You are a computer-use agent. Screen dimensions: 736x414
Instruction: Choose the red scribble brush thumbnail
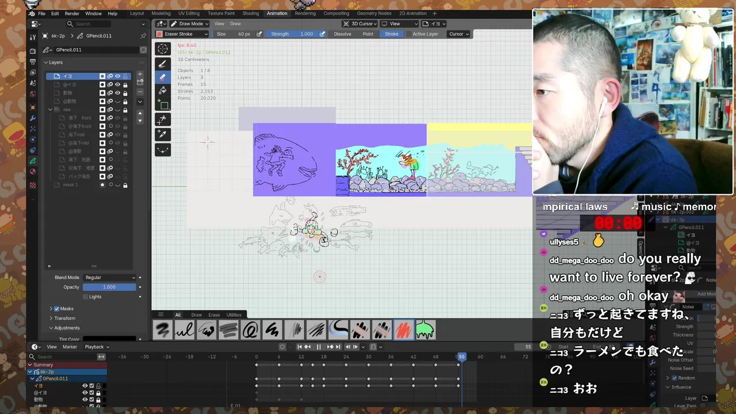click(x=404, y=330)
